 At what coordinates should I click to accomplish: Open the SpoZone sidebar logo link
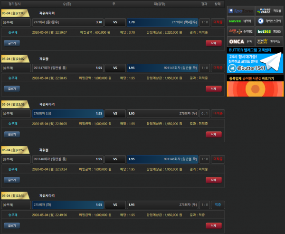(241, 10)
